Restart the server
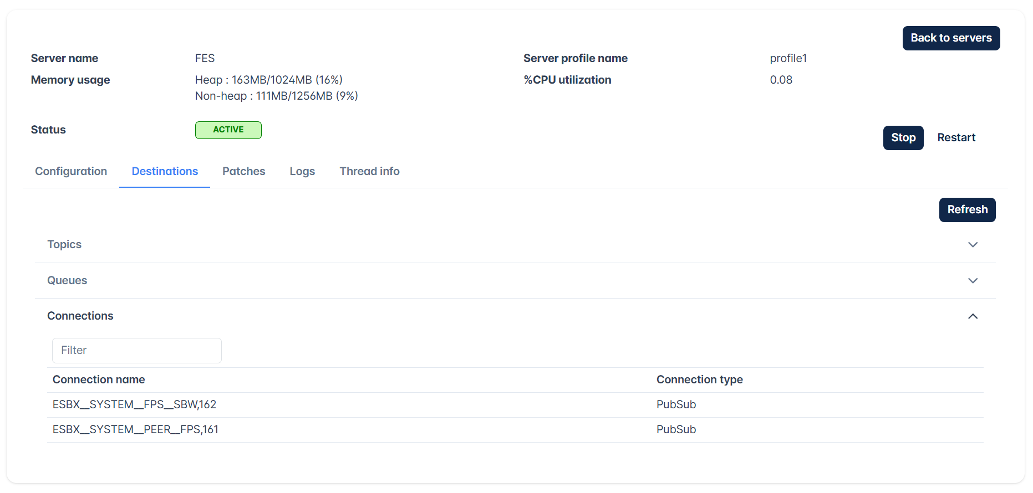This screenshot has width=1033, height=493. (x=956, y=138)
